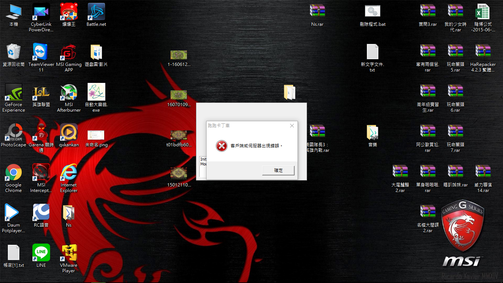Select 葉問3.rar archive
Viewport: 503px width, 283px height.
pos(428,15)
